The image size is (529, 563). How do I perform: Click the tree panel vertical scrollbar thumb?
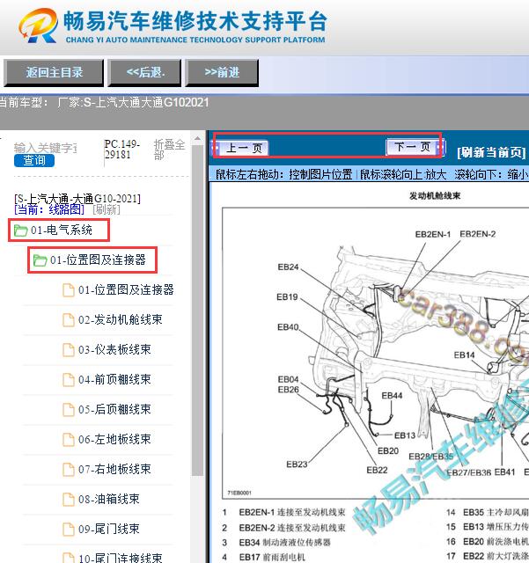(198, 311)
